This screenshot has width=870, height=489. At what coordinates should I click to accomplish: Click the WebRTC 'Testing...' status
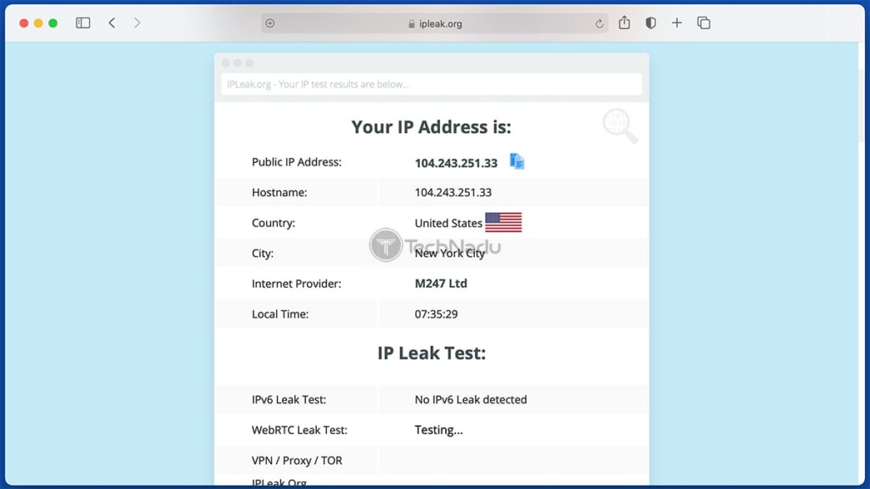tap(438, 430)
